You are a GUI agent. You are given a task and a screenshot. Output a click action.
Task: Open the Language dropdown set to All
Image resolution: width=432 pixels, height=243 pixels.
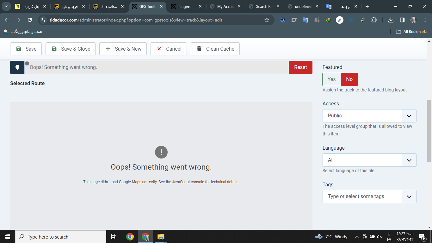pos(369,160)
